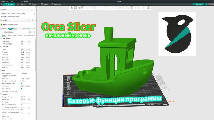Open the A1 mini Strelka process dropdown
The width and height of the screenshot is (214, 120).
(16, 32)
